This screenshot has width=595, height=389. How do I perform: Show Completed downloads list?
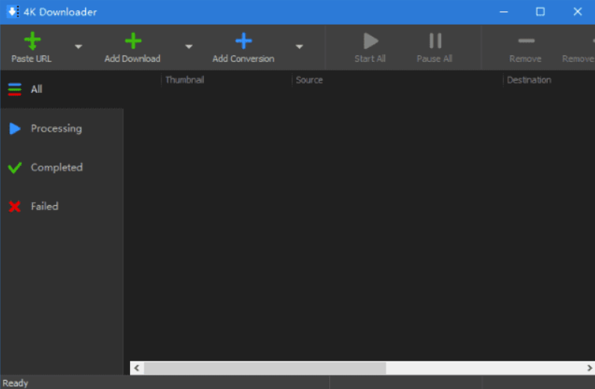coord(56,168)
